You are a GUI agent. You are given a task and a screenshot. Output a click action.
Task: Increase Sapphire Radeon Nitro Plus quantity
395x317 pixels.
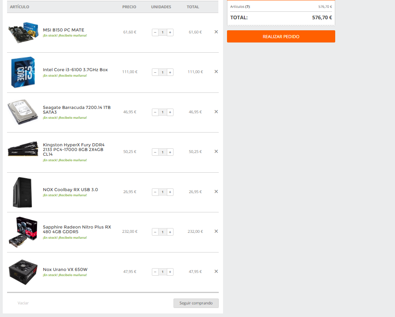tap(170, 232)
